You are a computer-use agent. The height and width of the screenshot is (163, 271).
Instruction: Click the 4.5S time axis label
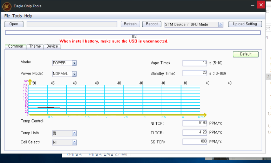point(201,117)
